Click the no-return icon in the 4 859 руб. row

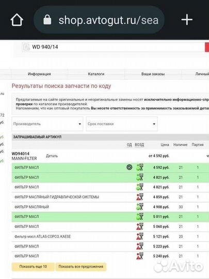pos(140,197)
